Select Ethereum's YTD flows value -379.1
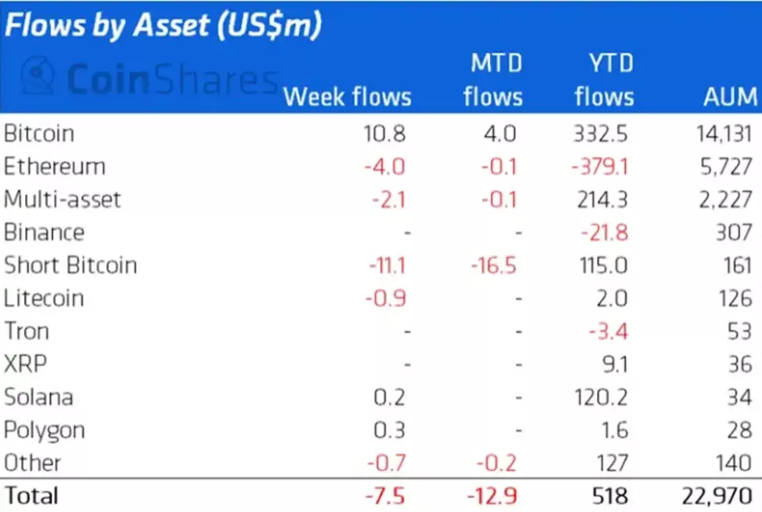This screenshot has height=512, width=762. pos(600,166)
